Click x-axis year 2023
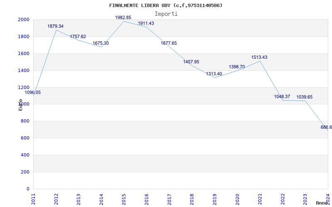332x207 pixels. coord(305,199)
